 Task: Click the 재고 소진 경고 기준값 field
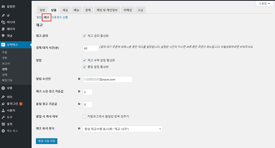click(x=88, y=92)
